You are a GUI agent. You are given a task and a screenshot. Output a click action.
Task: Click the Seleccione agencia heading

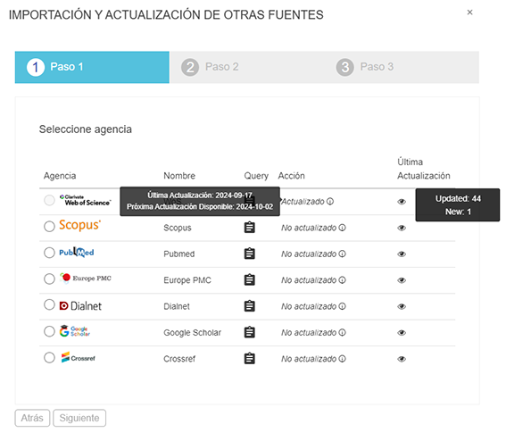click(x=86, y=129)
